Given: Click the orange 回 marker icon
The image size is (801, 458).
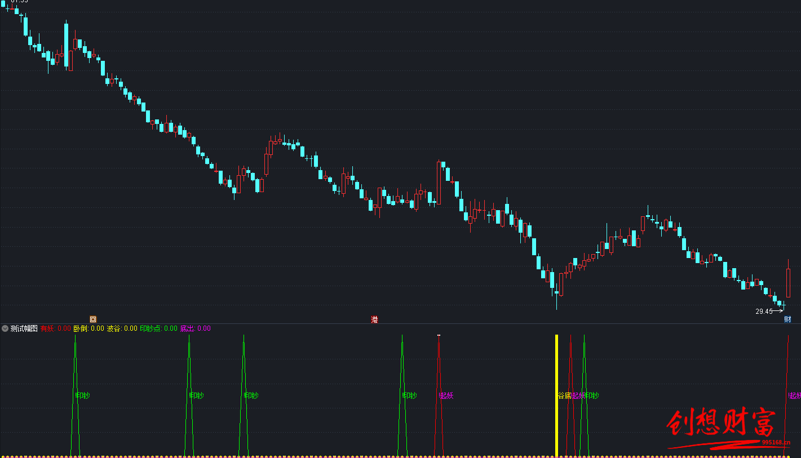Looking at the screenshot, I should point(93,319).
